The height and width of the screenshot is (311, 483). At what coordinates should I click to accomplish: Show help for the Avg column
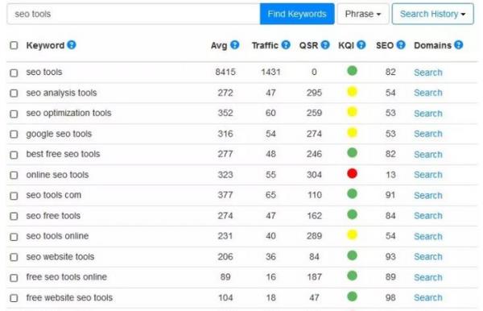coord(235,45)
